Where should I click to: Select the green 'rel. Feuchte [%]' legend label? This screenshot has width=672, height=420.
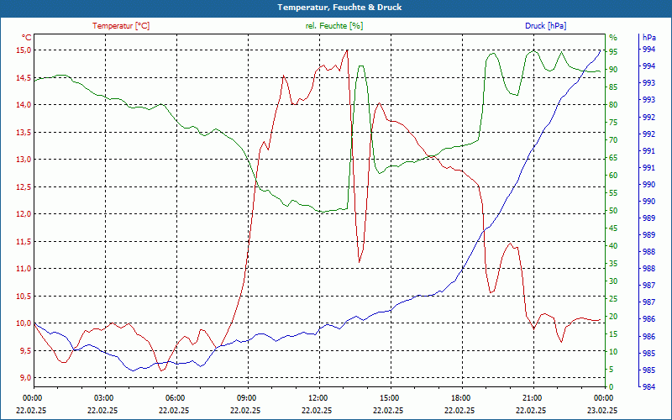tap(333, 26)
